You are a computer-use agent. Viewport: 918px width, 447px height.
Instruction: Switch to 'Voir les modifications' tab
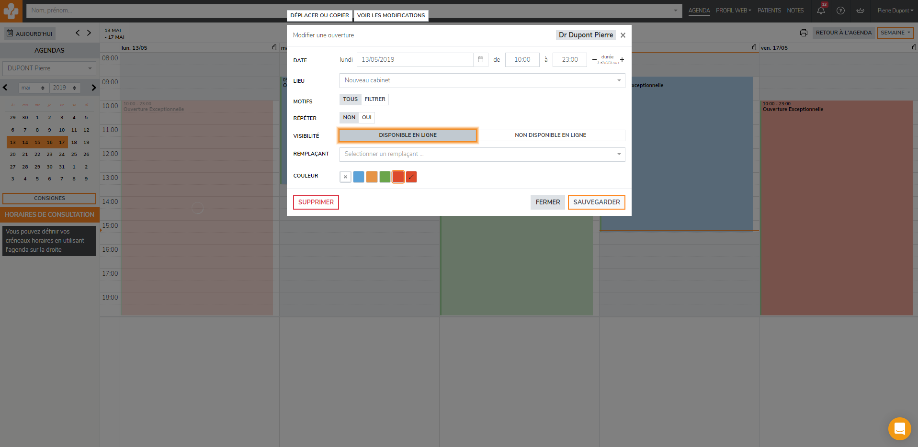click(x=391, y=15)
